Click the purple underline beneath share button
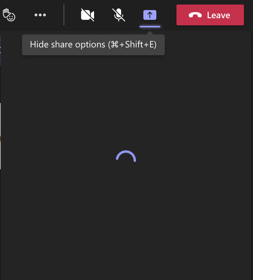Image resolution: width=253 pixels, height=280 pixels. 150,27
